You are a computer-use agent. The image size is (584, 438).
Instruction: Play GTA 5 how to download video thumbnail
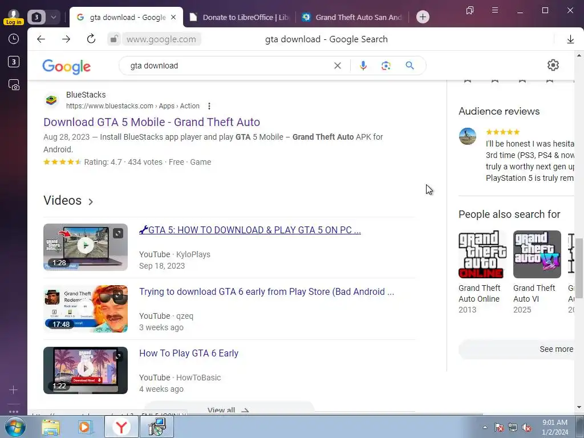pyautogui.click(x=86, y=248)
